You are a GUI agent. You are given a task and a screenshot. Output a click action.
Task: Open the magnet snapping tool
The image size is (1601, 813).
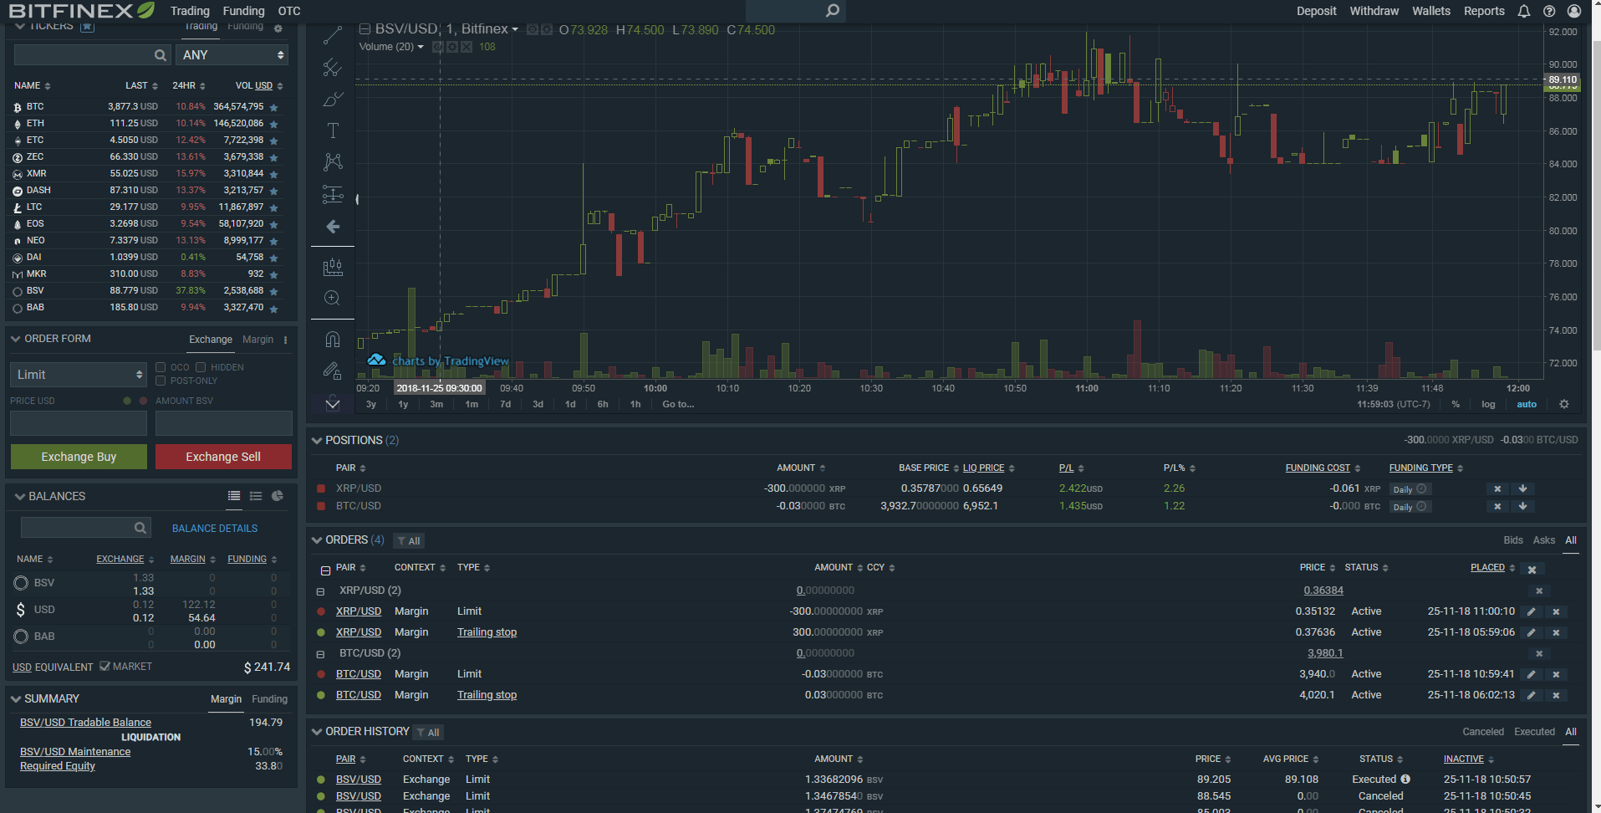333,339
